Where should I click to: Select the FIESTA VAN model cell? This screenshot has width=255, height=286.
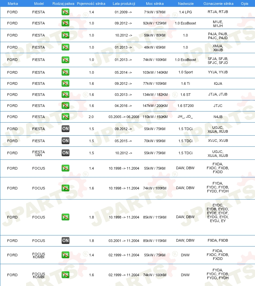pyautogui.click(x=38, y=153)
